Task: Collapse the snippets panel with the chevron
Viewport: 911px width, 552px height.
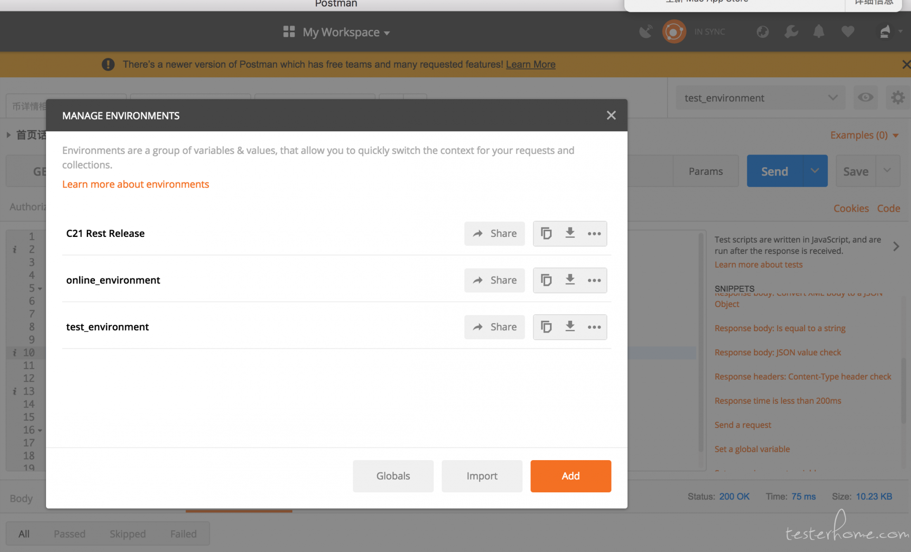Action: tap(896, 246)
